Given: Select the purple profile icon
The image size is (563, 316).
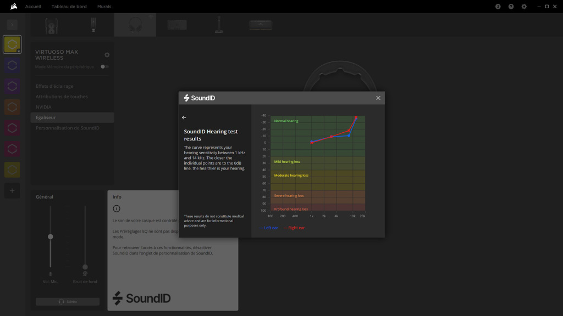Looking at the screenshot, I should (12, 86).
